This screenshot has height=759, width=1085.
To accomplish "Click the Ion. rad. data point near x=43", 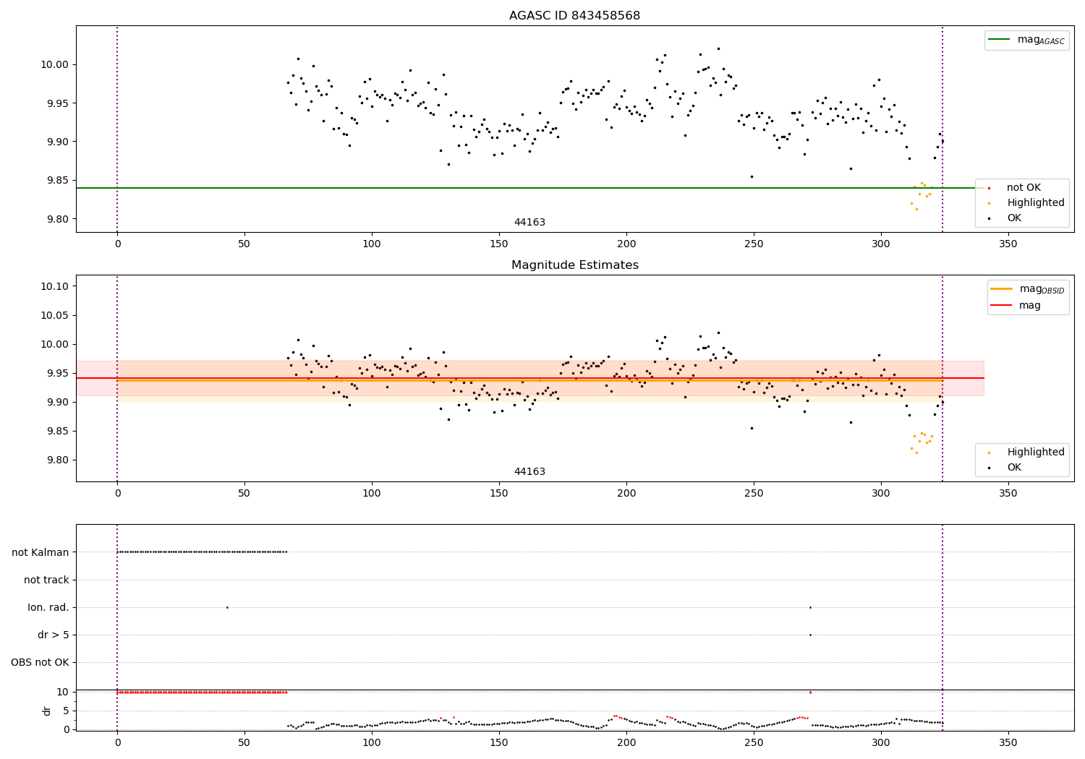I will [x=227, y=608].
